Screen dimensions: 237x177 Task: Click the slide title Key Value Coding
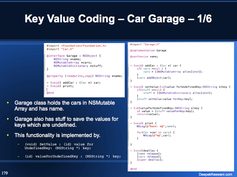click(118, 19)
